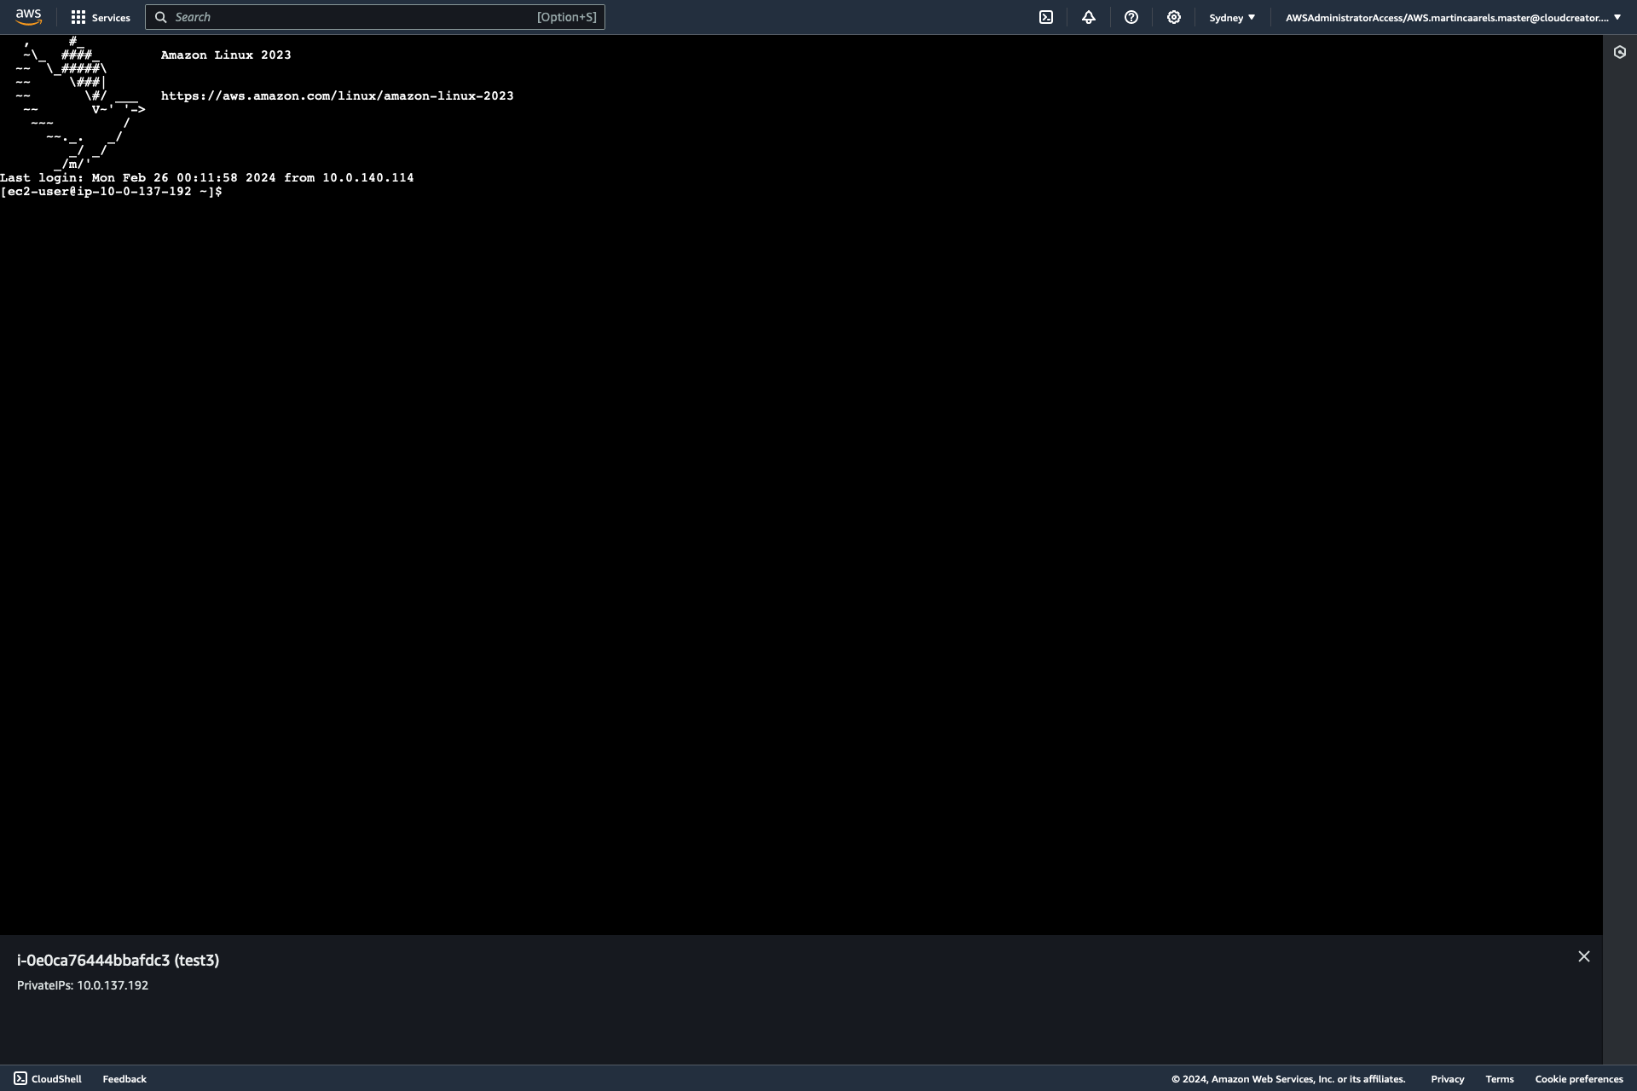The image size is (1637, 1091).
Task: Close the test3 instance info panel
Action: tap(1584, 956)
